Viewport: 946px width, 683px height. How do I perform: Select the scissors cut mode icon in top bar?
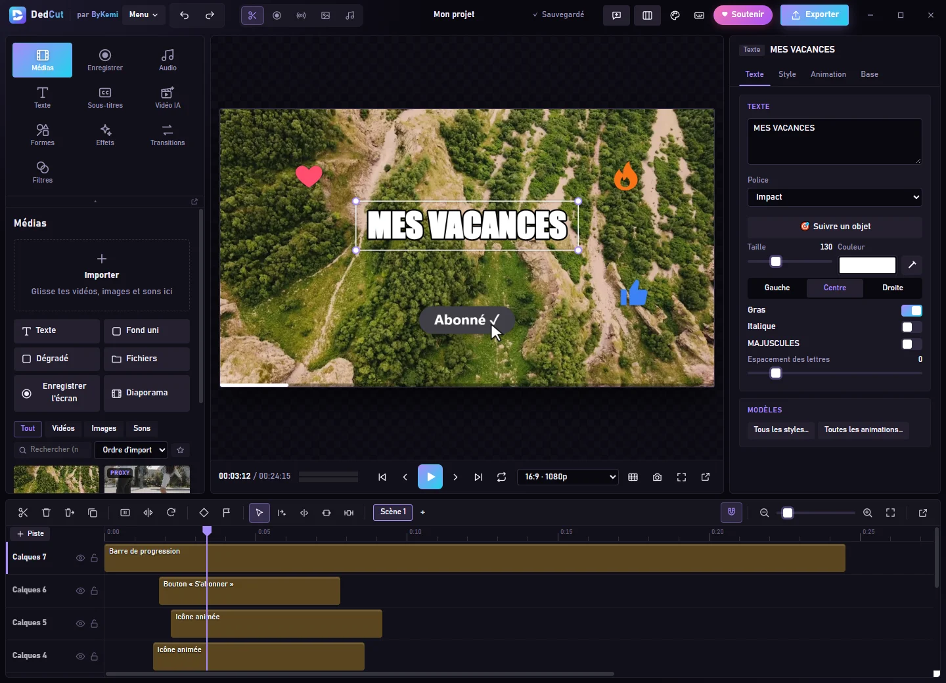tap(252, 15)
